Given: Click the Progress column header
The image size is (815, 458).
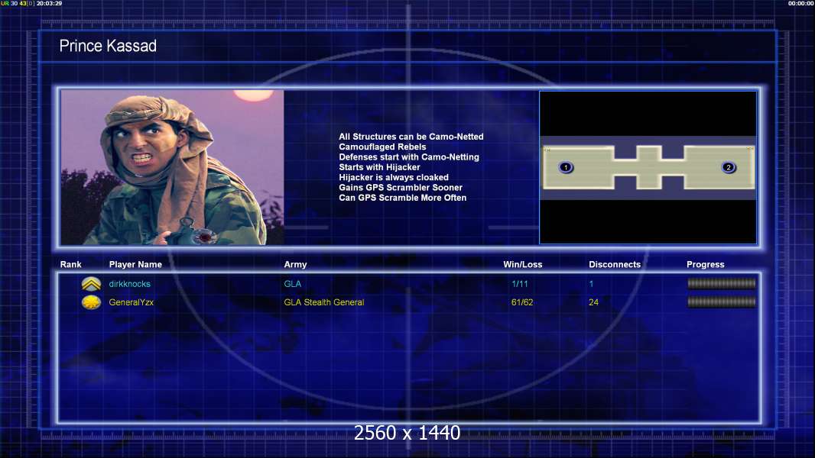Looking at the screenshot, I should pyautogui.click(x=706, y=265).
